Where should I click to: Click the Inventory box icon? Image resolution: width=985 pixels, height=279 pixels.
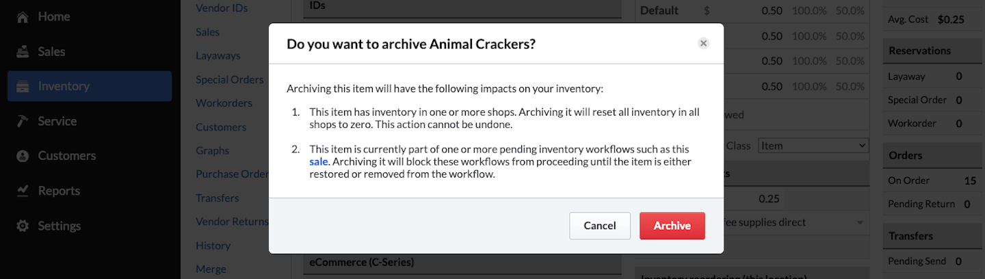23,86
